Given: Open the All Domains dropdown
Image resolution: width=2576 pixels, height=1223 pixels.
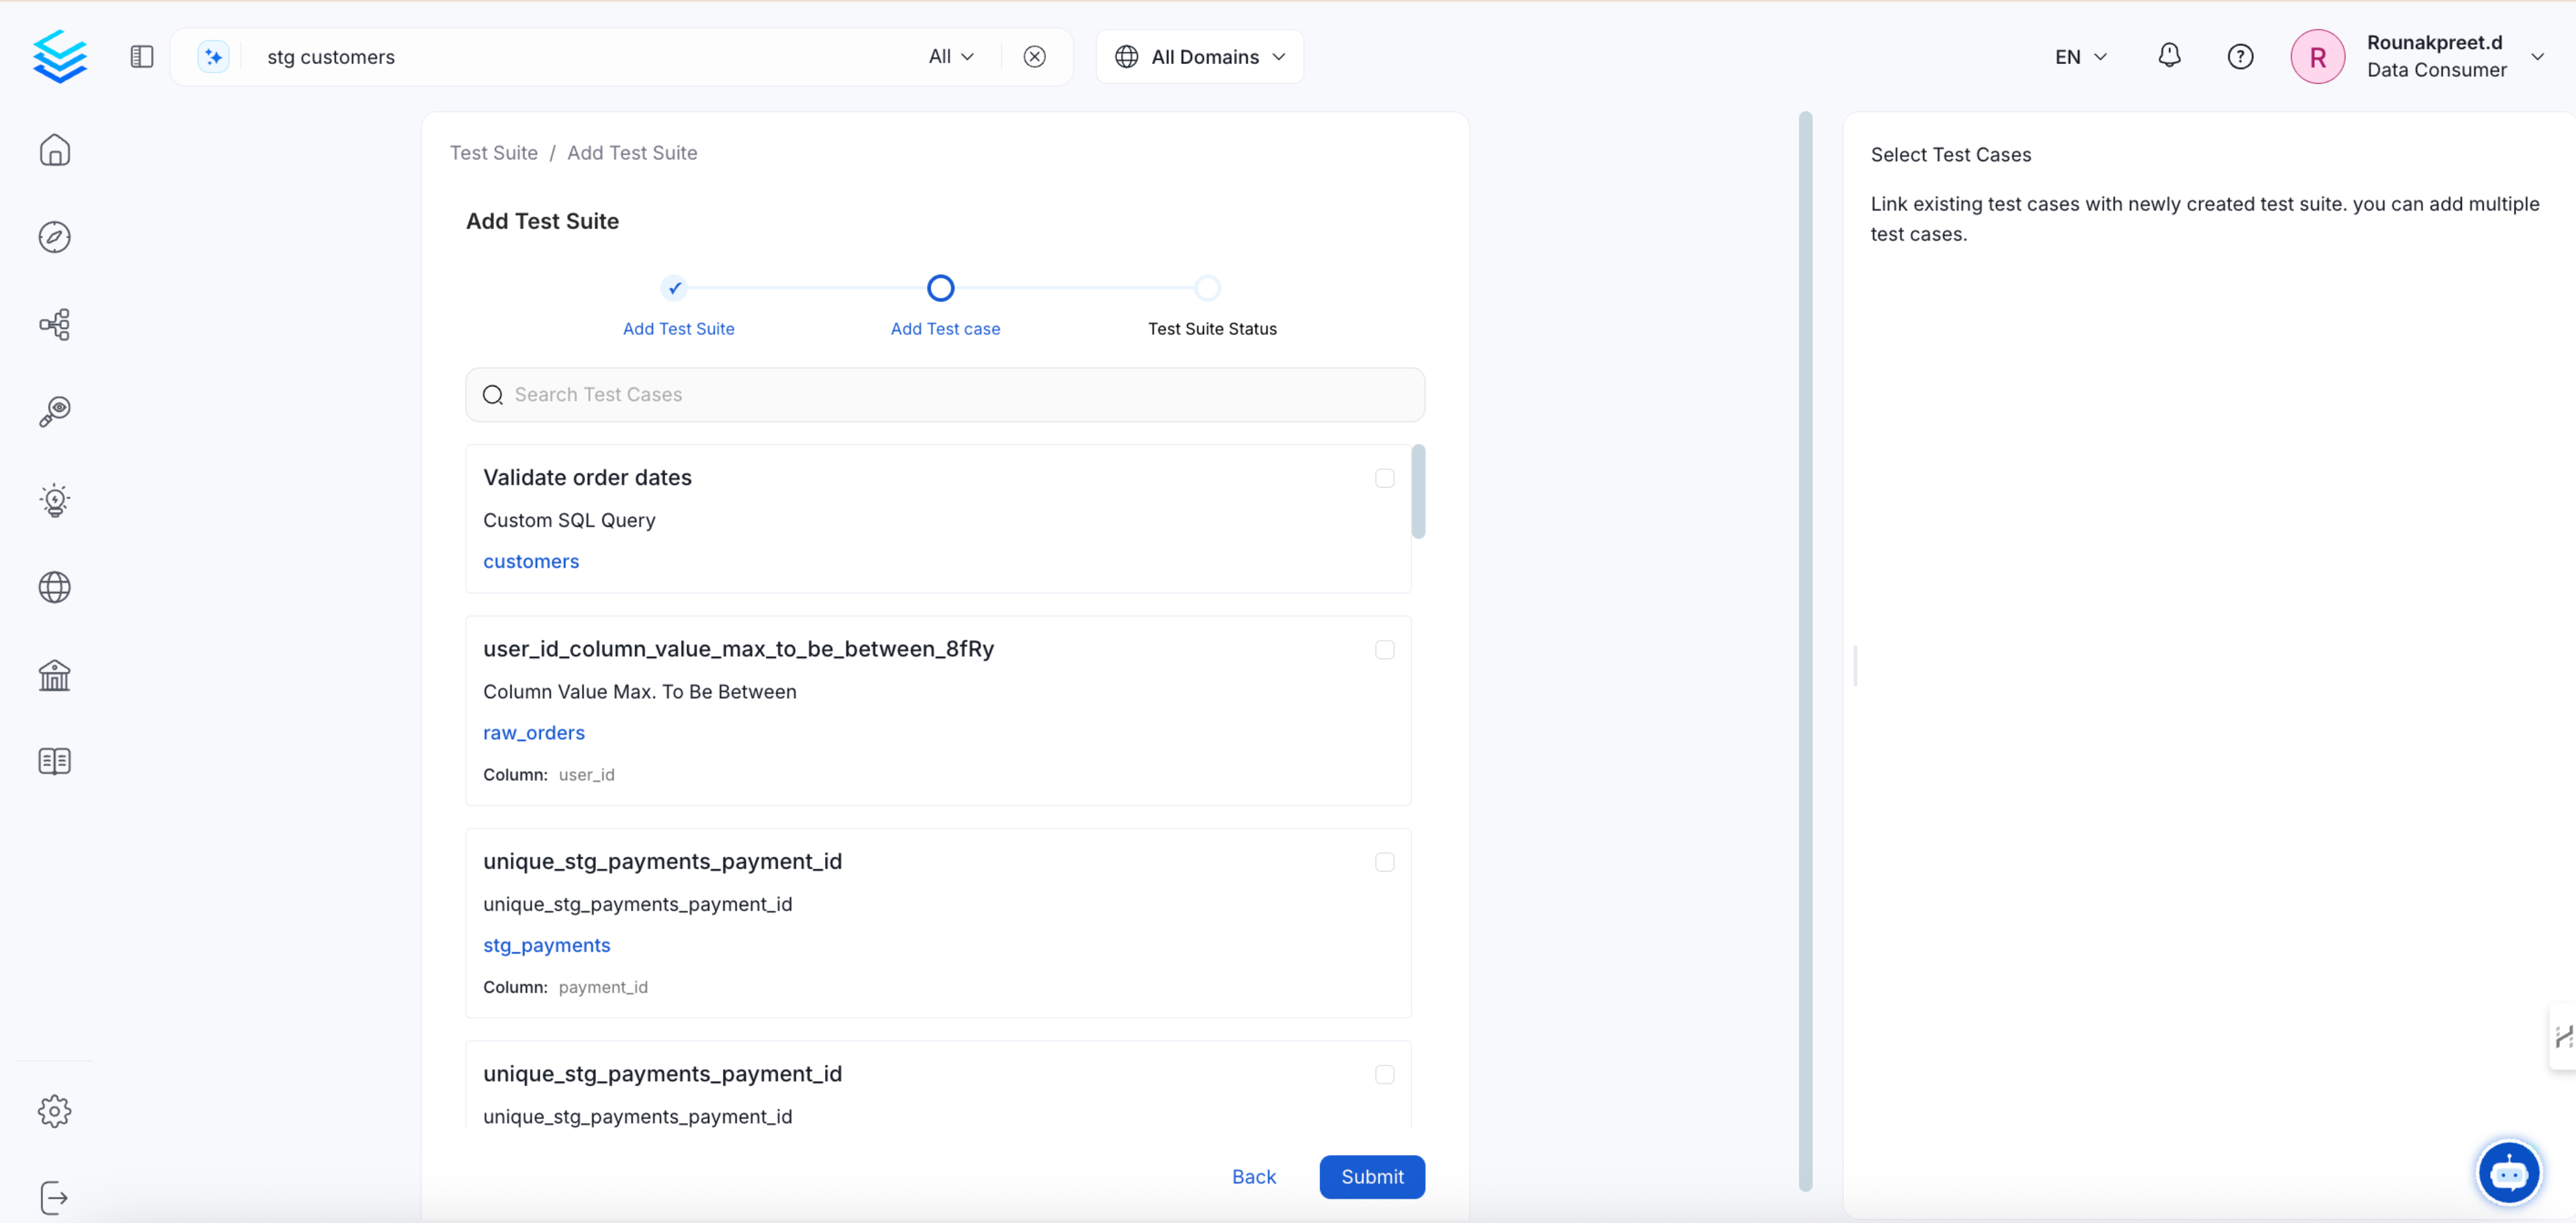Looking at the screenshot, I should [1199, 56].
